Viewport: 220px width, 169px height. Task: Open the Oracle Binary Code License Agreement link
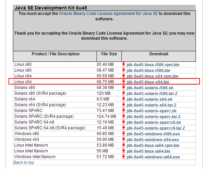click(x=108, y=14)
